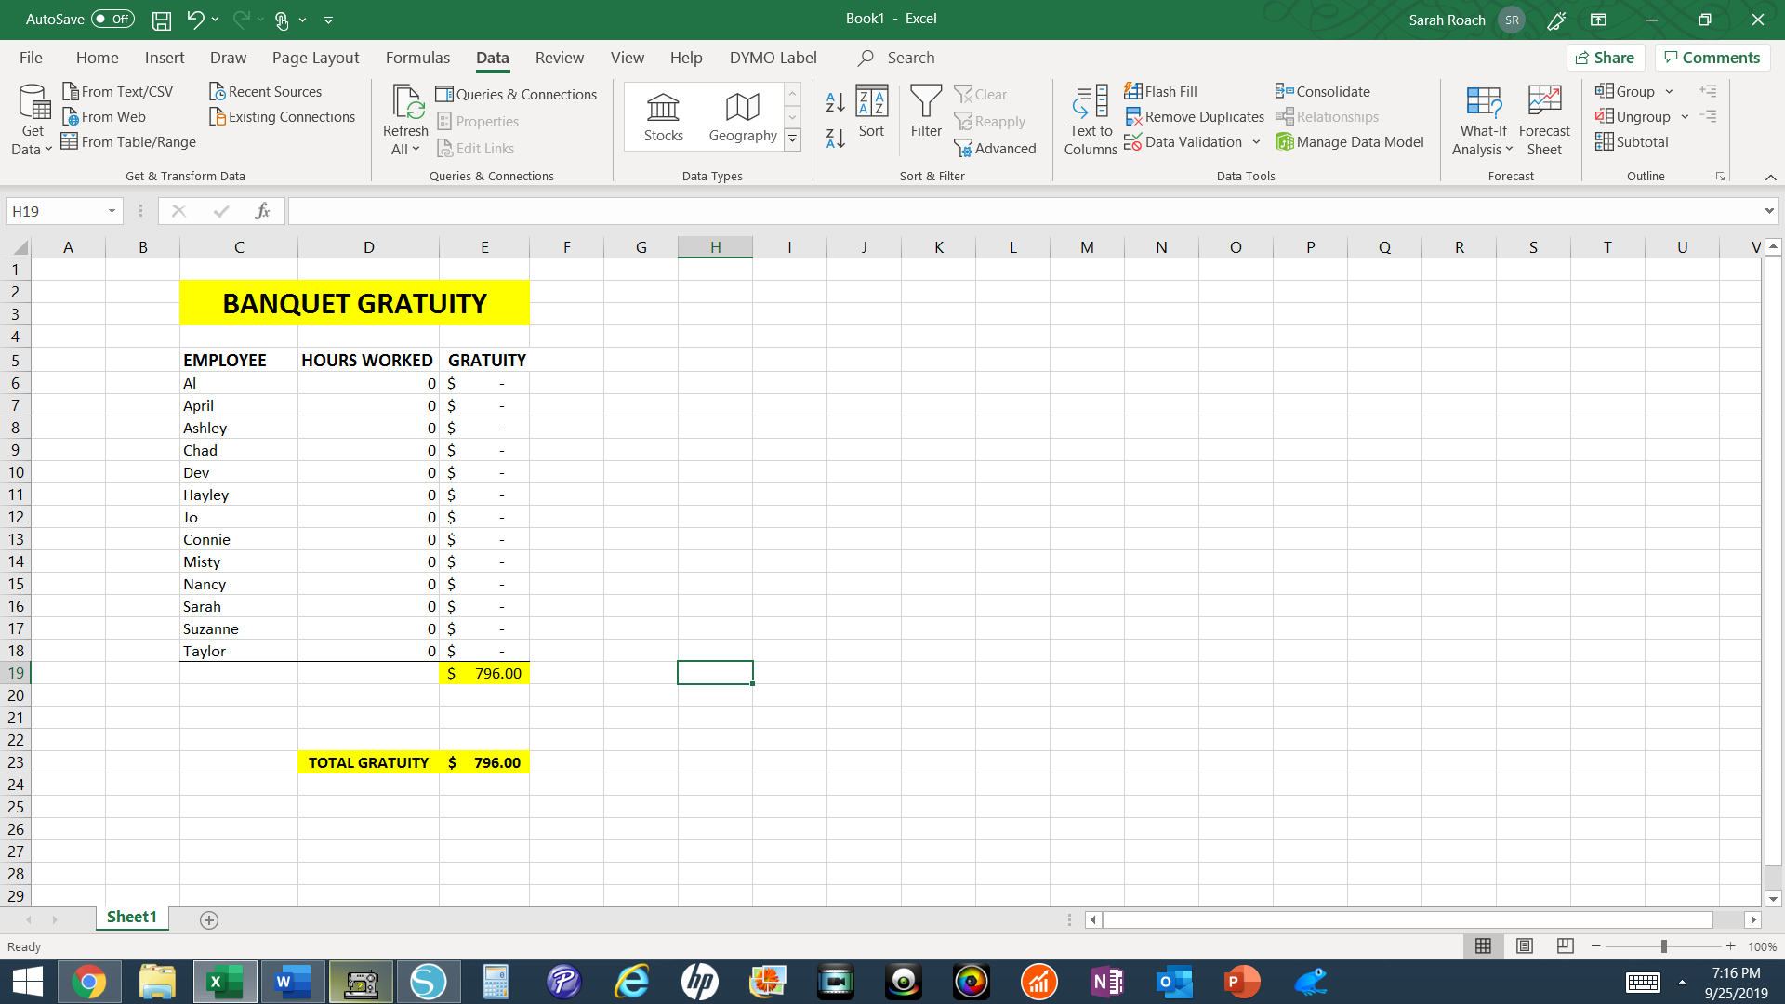
Task: Open the Comments pane button
Action: click(x=1712, y=58)
